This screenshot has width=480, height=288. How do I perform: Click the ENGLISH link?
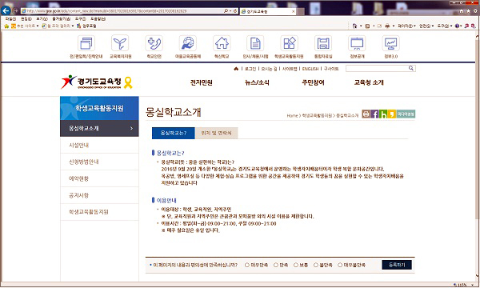pos(310,69)
